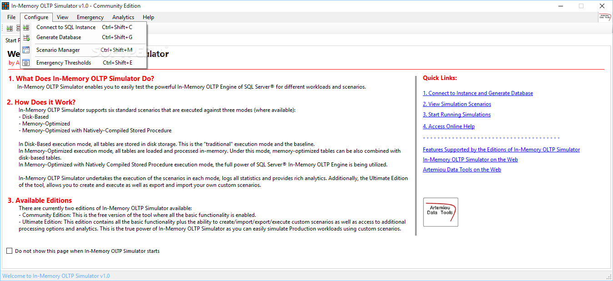The height and width of the screenshot is (281, 613).
Task: Open the View menu
Action: click(63, 17)
